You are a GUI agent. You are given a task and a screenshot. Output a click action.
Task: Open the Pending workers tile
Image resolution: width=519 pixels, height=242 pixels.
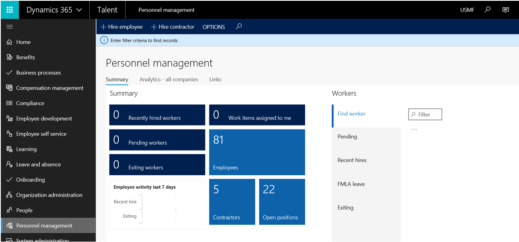click(x=157, y=140)
